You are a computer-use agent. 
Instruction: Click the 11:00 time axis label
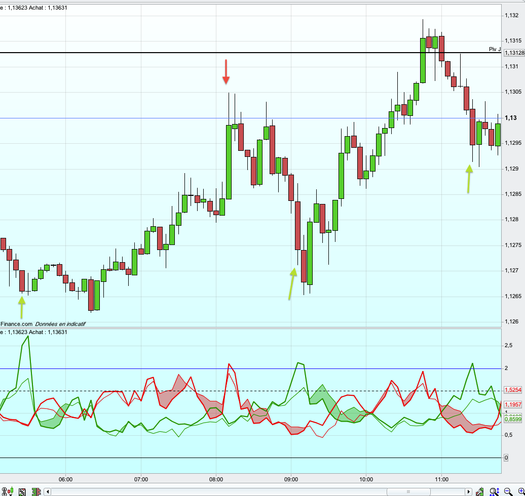pyautogui.click(x=441, y=479)
